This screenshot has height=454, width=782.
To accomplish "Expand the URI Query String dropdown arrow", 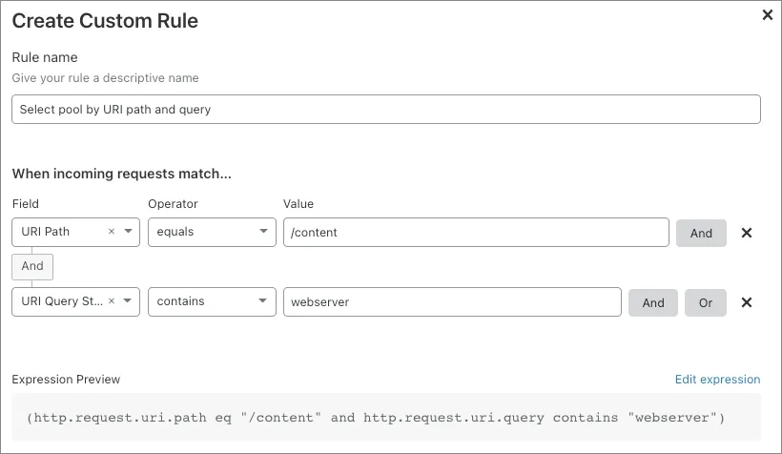I will (129, 302).
